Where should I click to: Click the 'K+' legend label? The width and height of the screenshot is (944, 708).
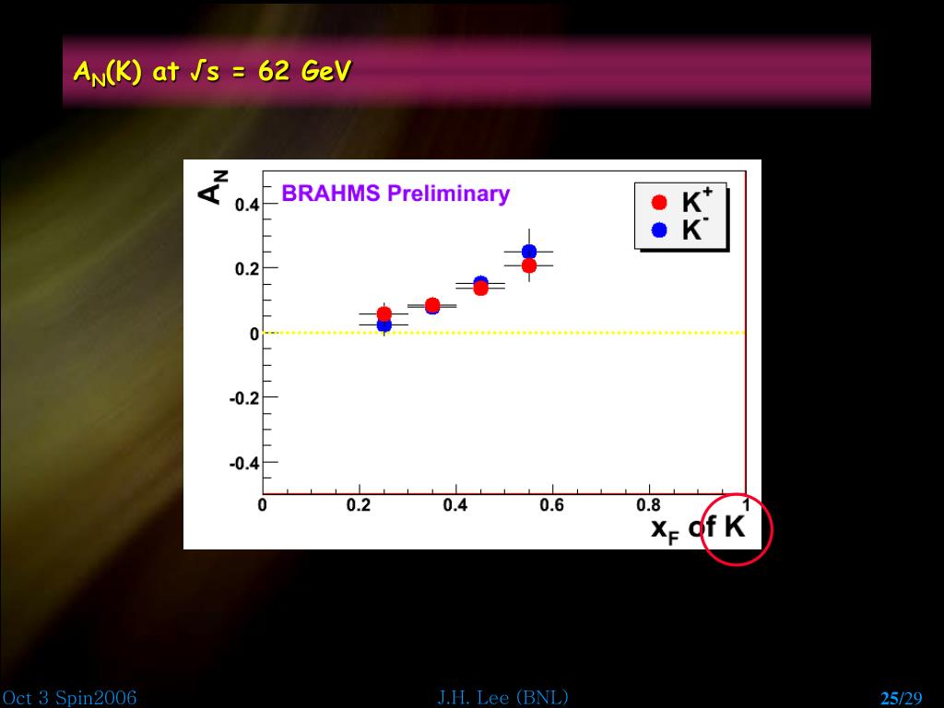pos(697,201)
